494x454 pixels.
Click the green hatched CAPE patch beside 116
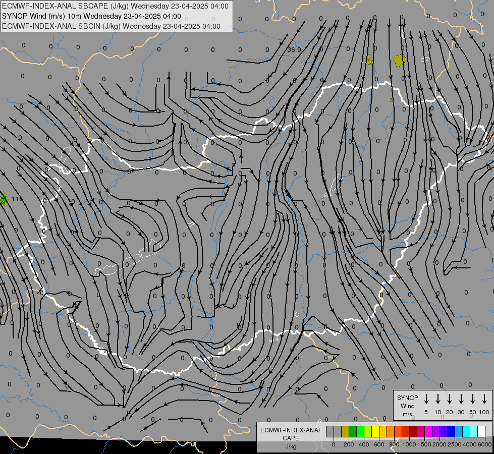coord(4,199)
